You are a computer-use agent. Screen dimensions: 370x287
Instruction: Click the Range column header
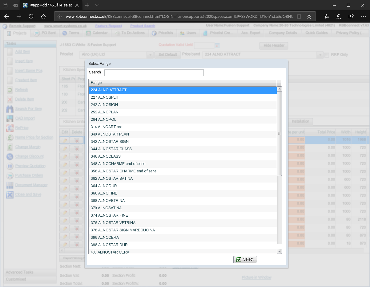pos(183,83)
